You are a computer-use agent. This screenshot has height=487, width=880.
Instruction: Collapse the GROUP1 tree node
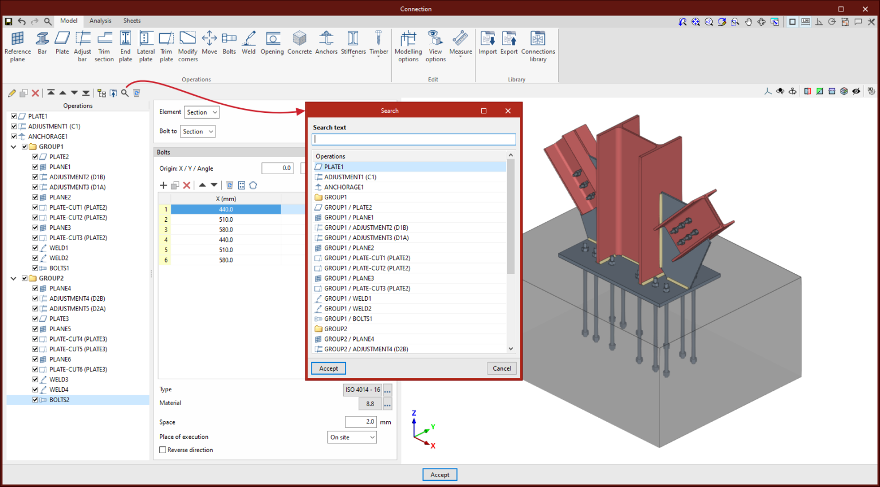pos(14,147)
